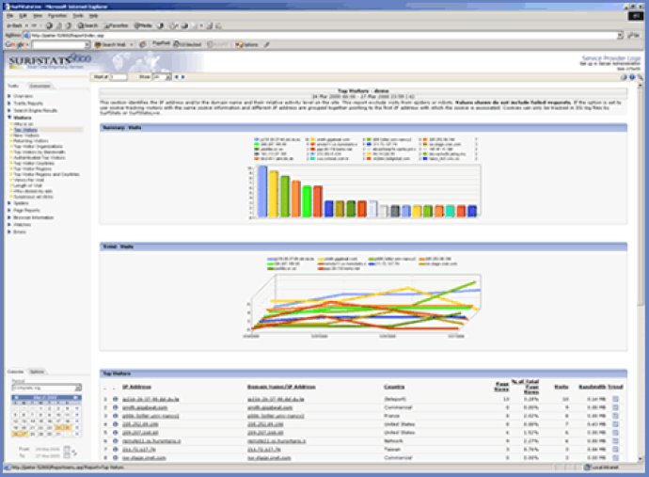
Task: Collapse the Visitors tree node
Action: coord(9,118)
